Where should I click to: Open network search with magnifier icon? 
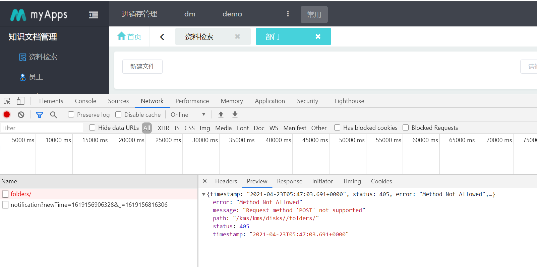pos(53,115)
